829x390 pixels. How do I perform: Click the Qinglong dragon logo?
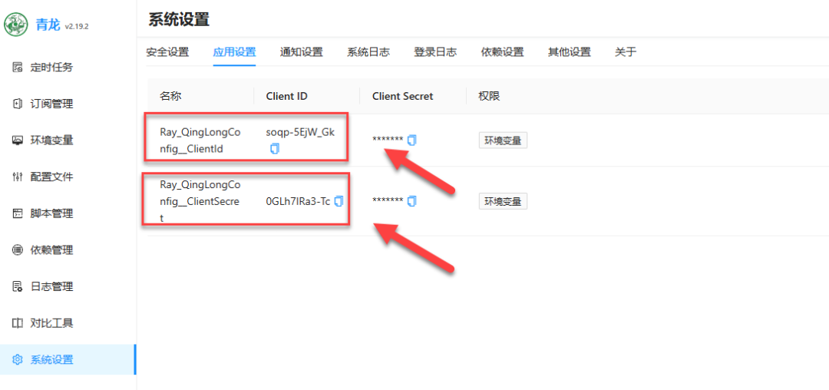pos(16,25)
